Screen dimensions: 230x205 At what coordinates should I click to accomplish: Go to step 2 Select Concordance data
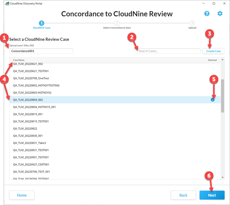click(x=117, y=25)
